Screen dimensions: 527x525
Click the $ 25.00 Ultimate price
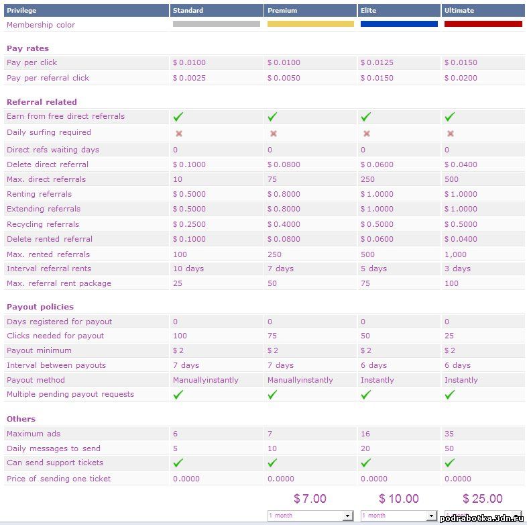483,499
